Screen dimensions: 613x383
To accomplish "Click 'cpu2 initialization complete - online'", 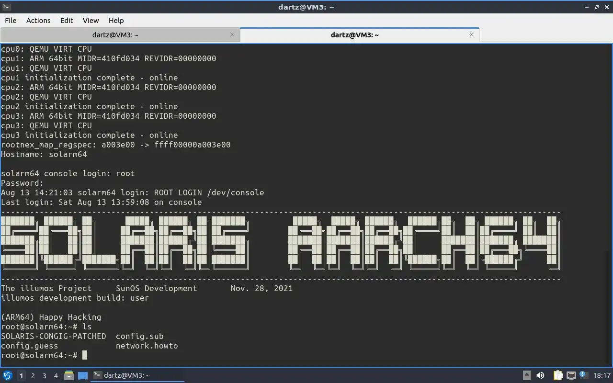I will click(90, 106).
